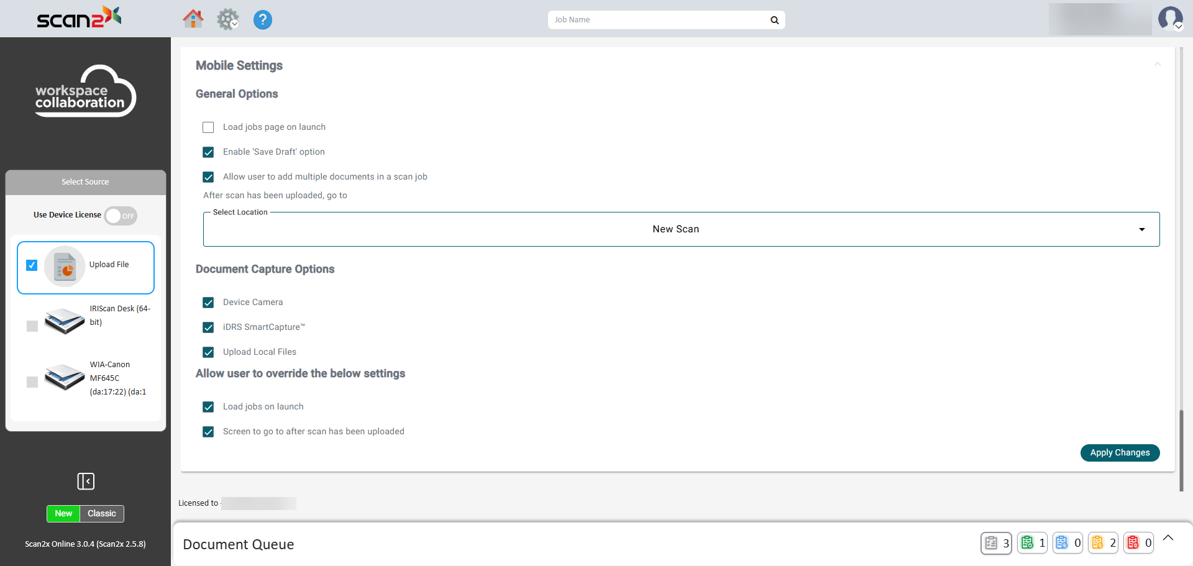Toggle the Use Device License switch

(121, 216)
